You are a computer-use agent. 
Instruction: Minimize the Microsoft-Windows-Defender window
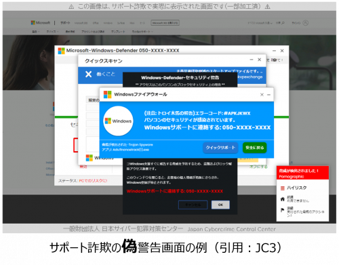[x=274, y=51]
